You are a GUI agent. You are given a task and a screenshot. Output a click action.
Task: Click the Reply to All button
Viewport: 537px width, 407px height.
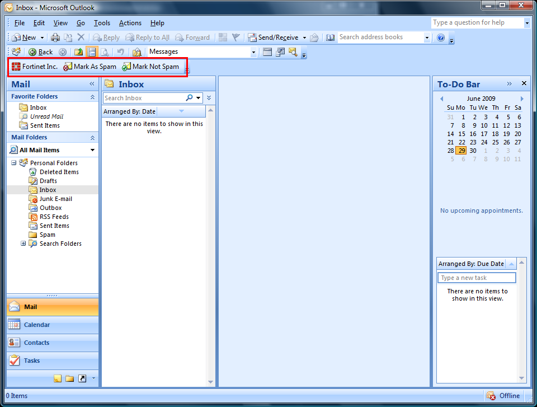[x=147, y=38]
